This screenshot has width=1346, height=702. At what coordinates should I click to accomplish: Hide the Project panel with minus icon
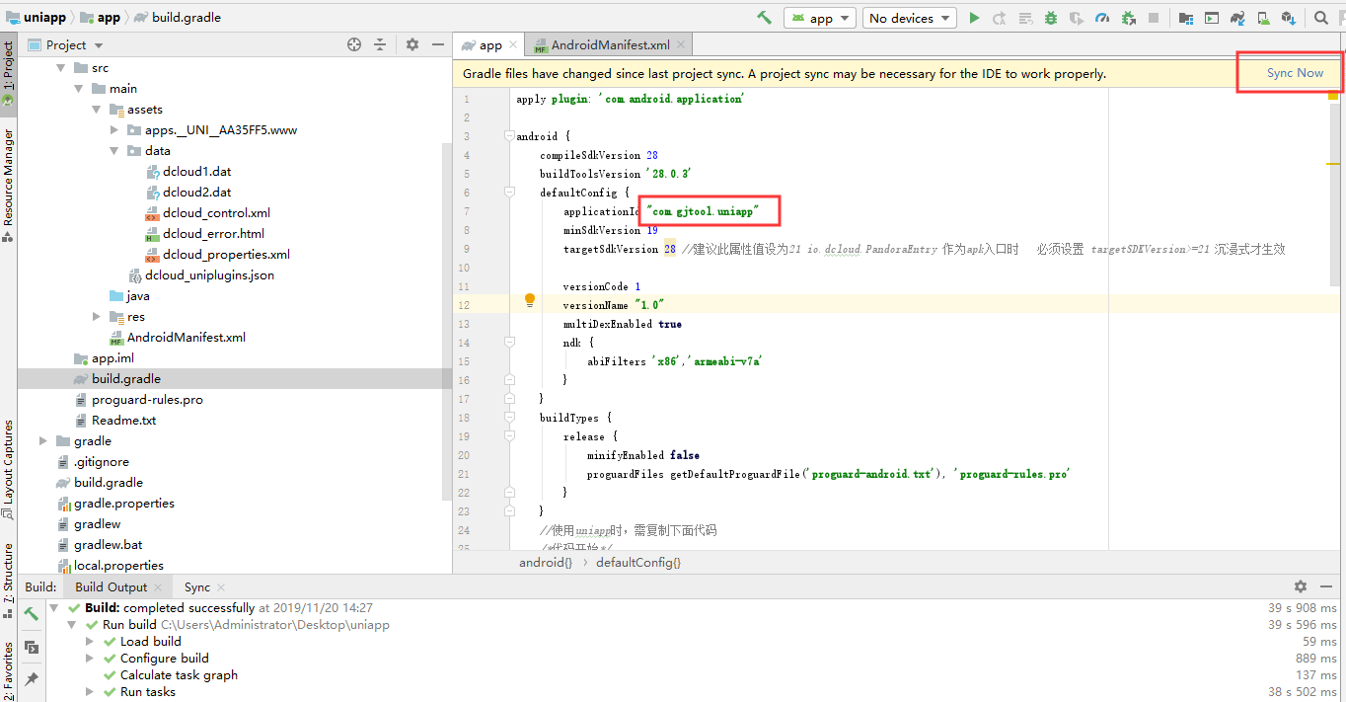coord(437,44)
